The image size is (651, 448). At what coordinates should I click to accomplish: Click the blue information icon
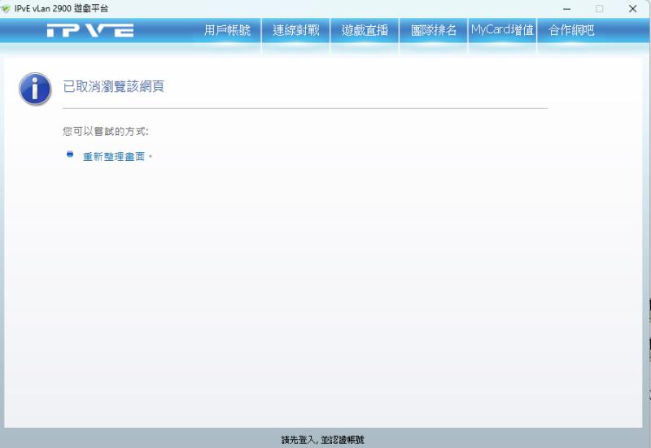tap(35, 89)
